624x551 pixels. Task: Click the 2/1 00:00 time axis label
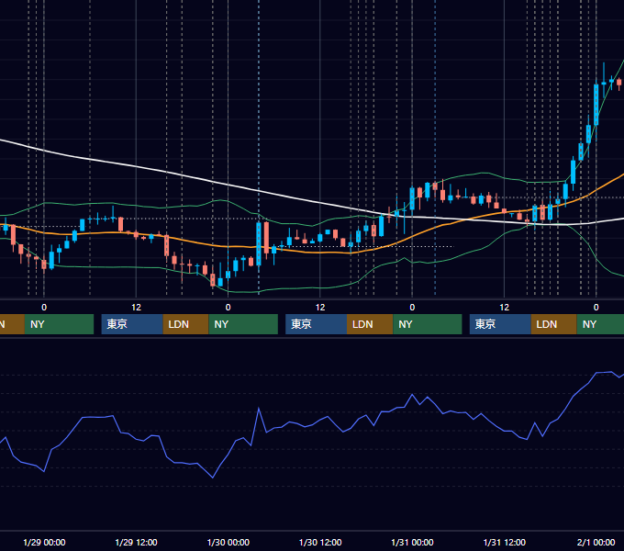(x=596, y=542)
